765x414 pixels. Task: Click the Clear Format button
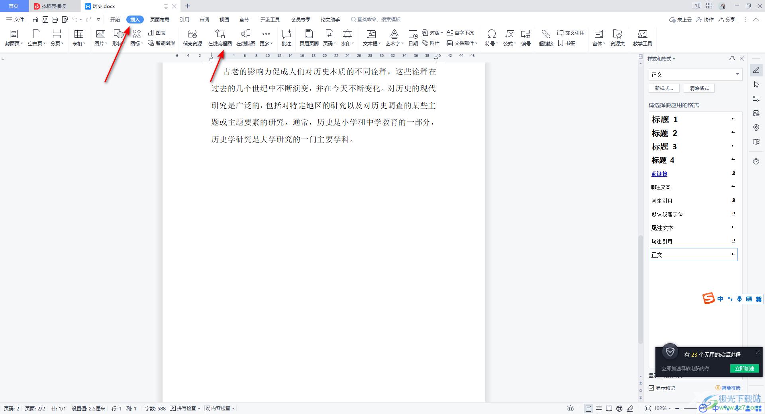(699, 88)
